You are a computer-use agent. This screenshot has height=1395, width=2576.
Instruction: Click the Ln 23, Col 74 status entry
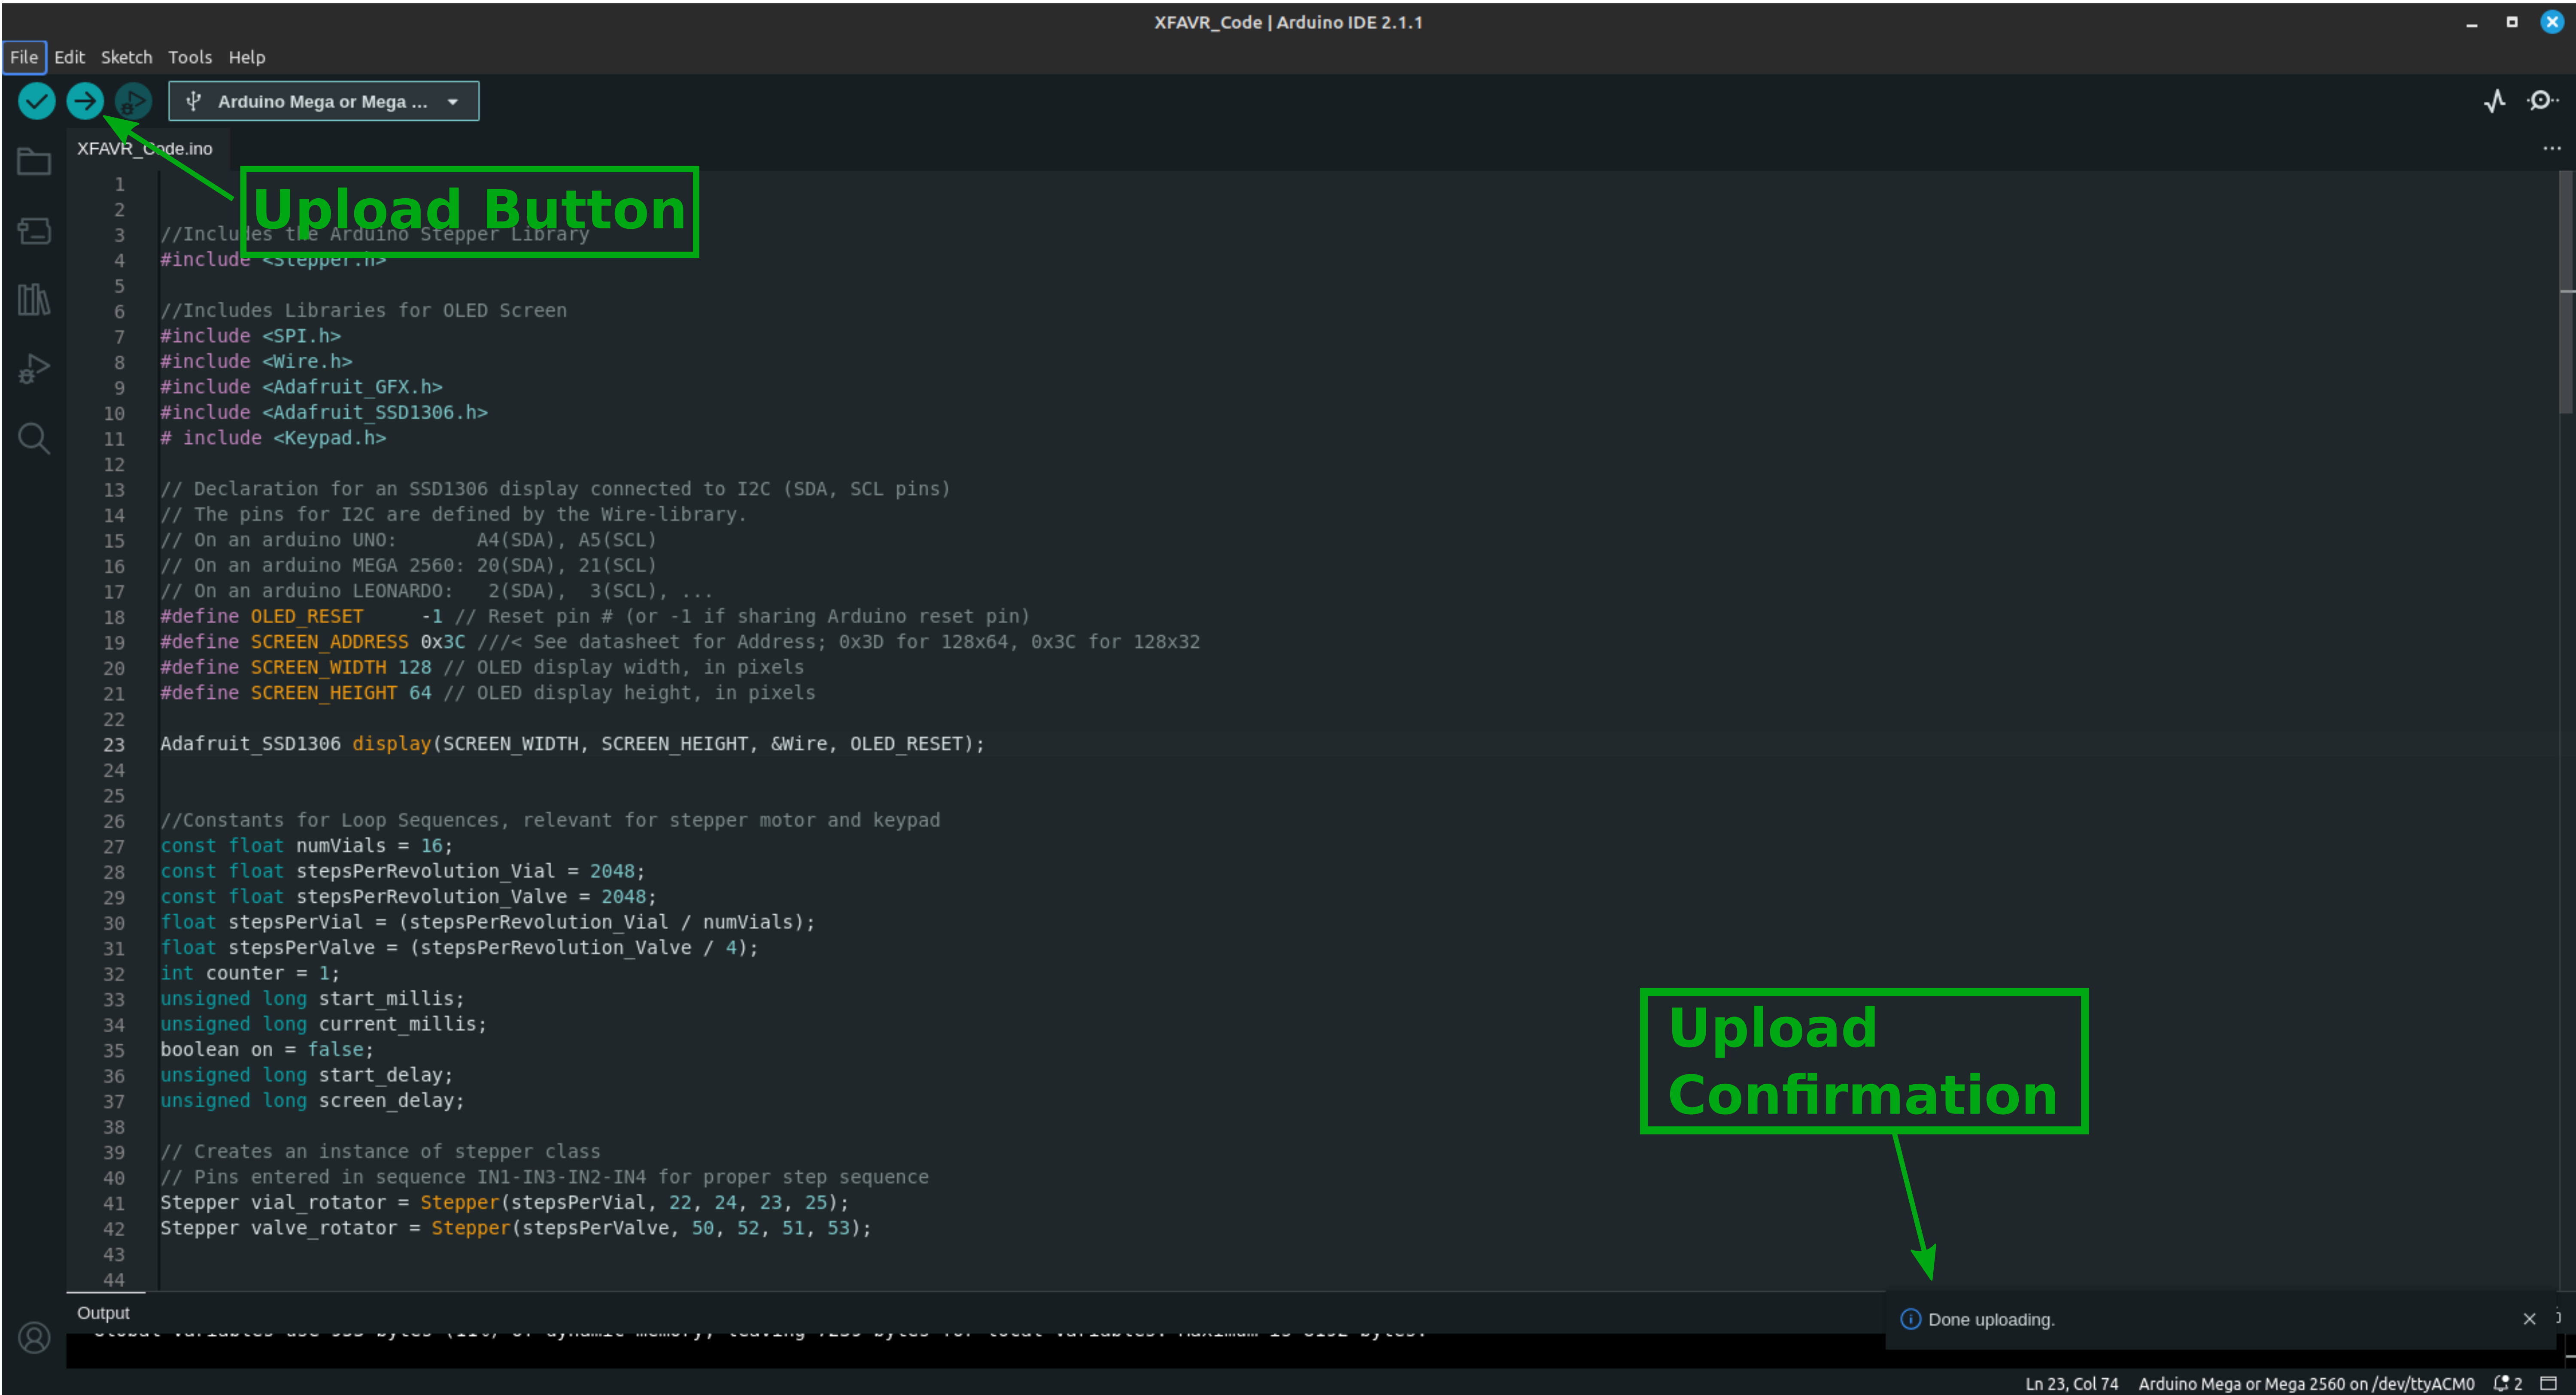2072,1383
